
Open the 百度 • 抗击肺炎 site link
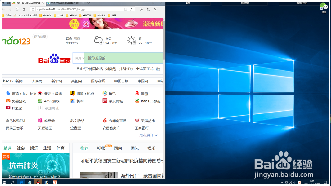point(21,94)
